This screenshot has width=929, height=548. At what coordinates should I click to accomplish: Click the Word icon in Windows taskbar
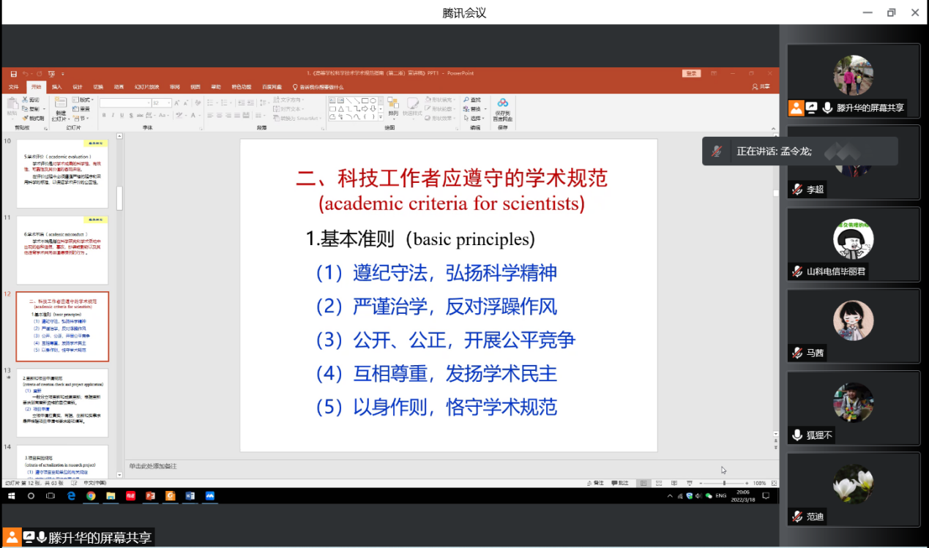[x=190, y=496]
